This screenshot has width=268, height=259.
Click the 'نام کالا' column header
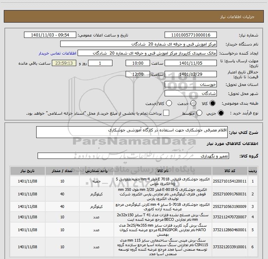(x=163, y=171)
